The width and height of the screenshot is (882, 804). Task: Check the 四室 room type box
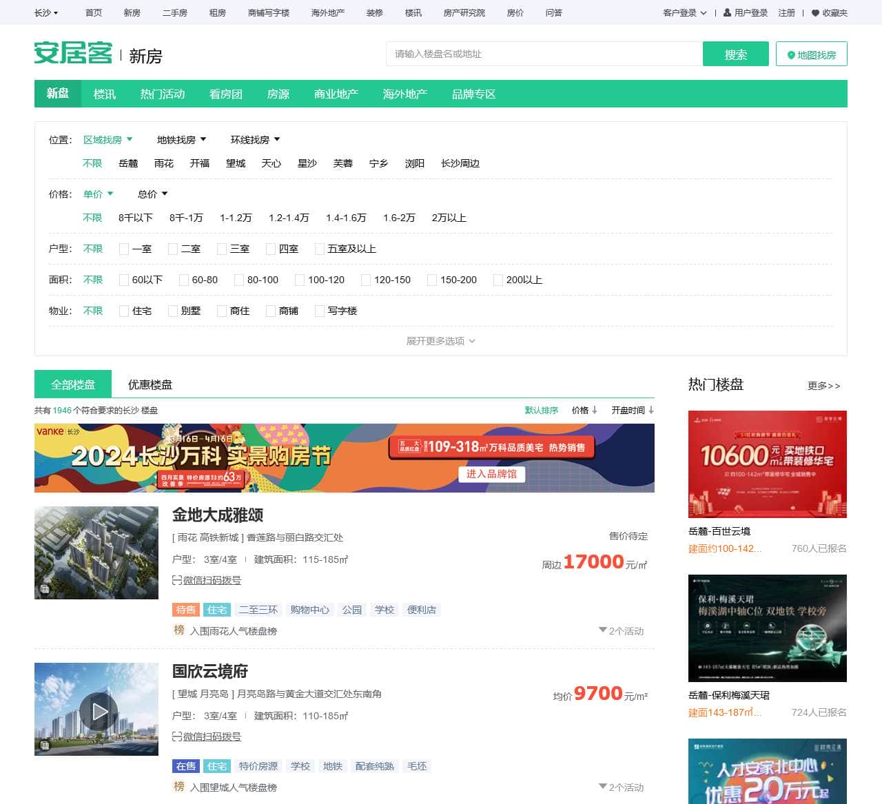pyautogui.click(x=271, y=249)
